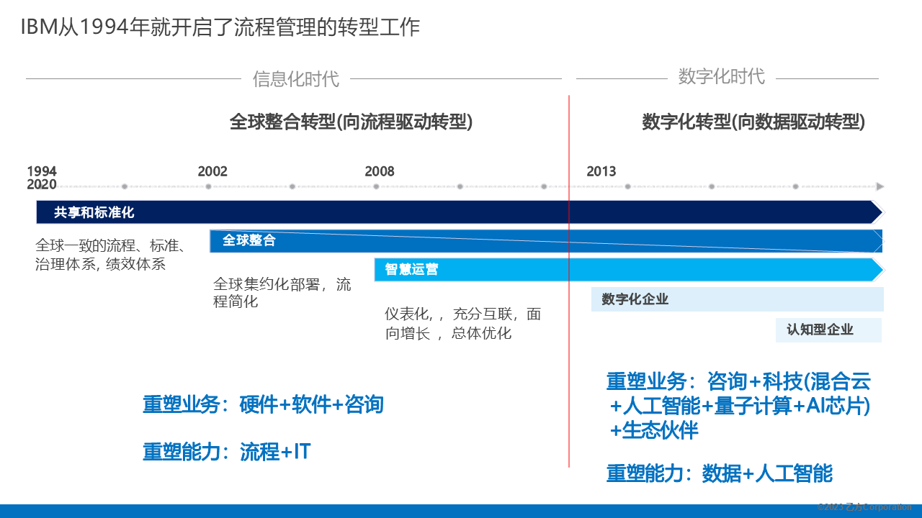Click the 全球整合转型(向流程驱动转型) heading
The width and height of the screenshot is (922, 518).
pyautogui.click(x=352, y=122)
